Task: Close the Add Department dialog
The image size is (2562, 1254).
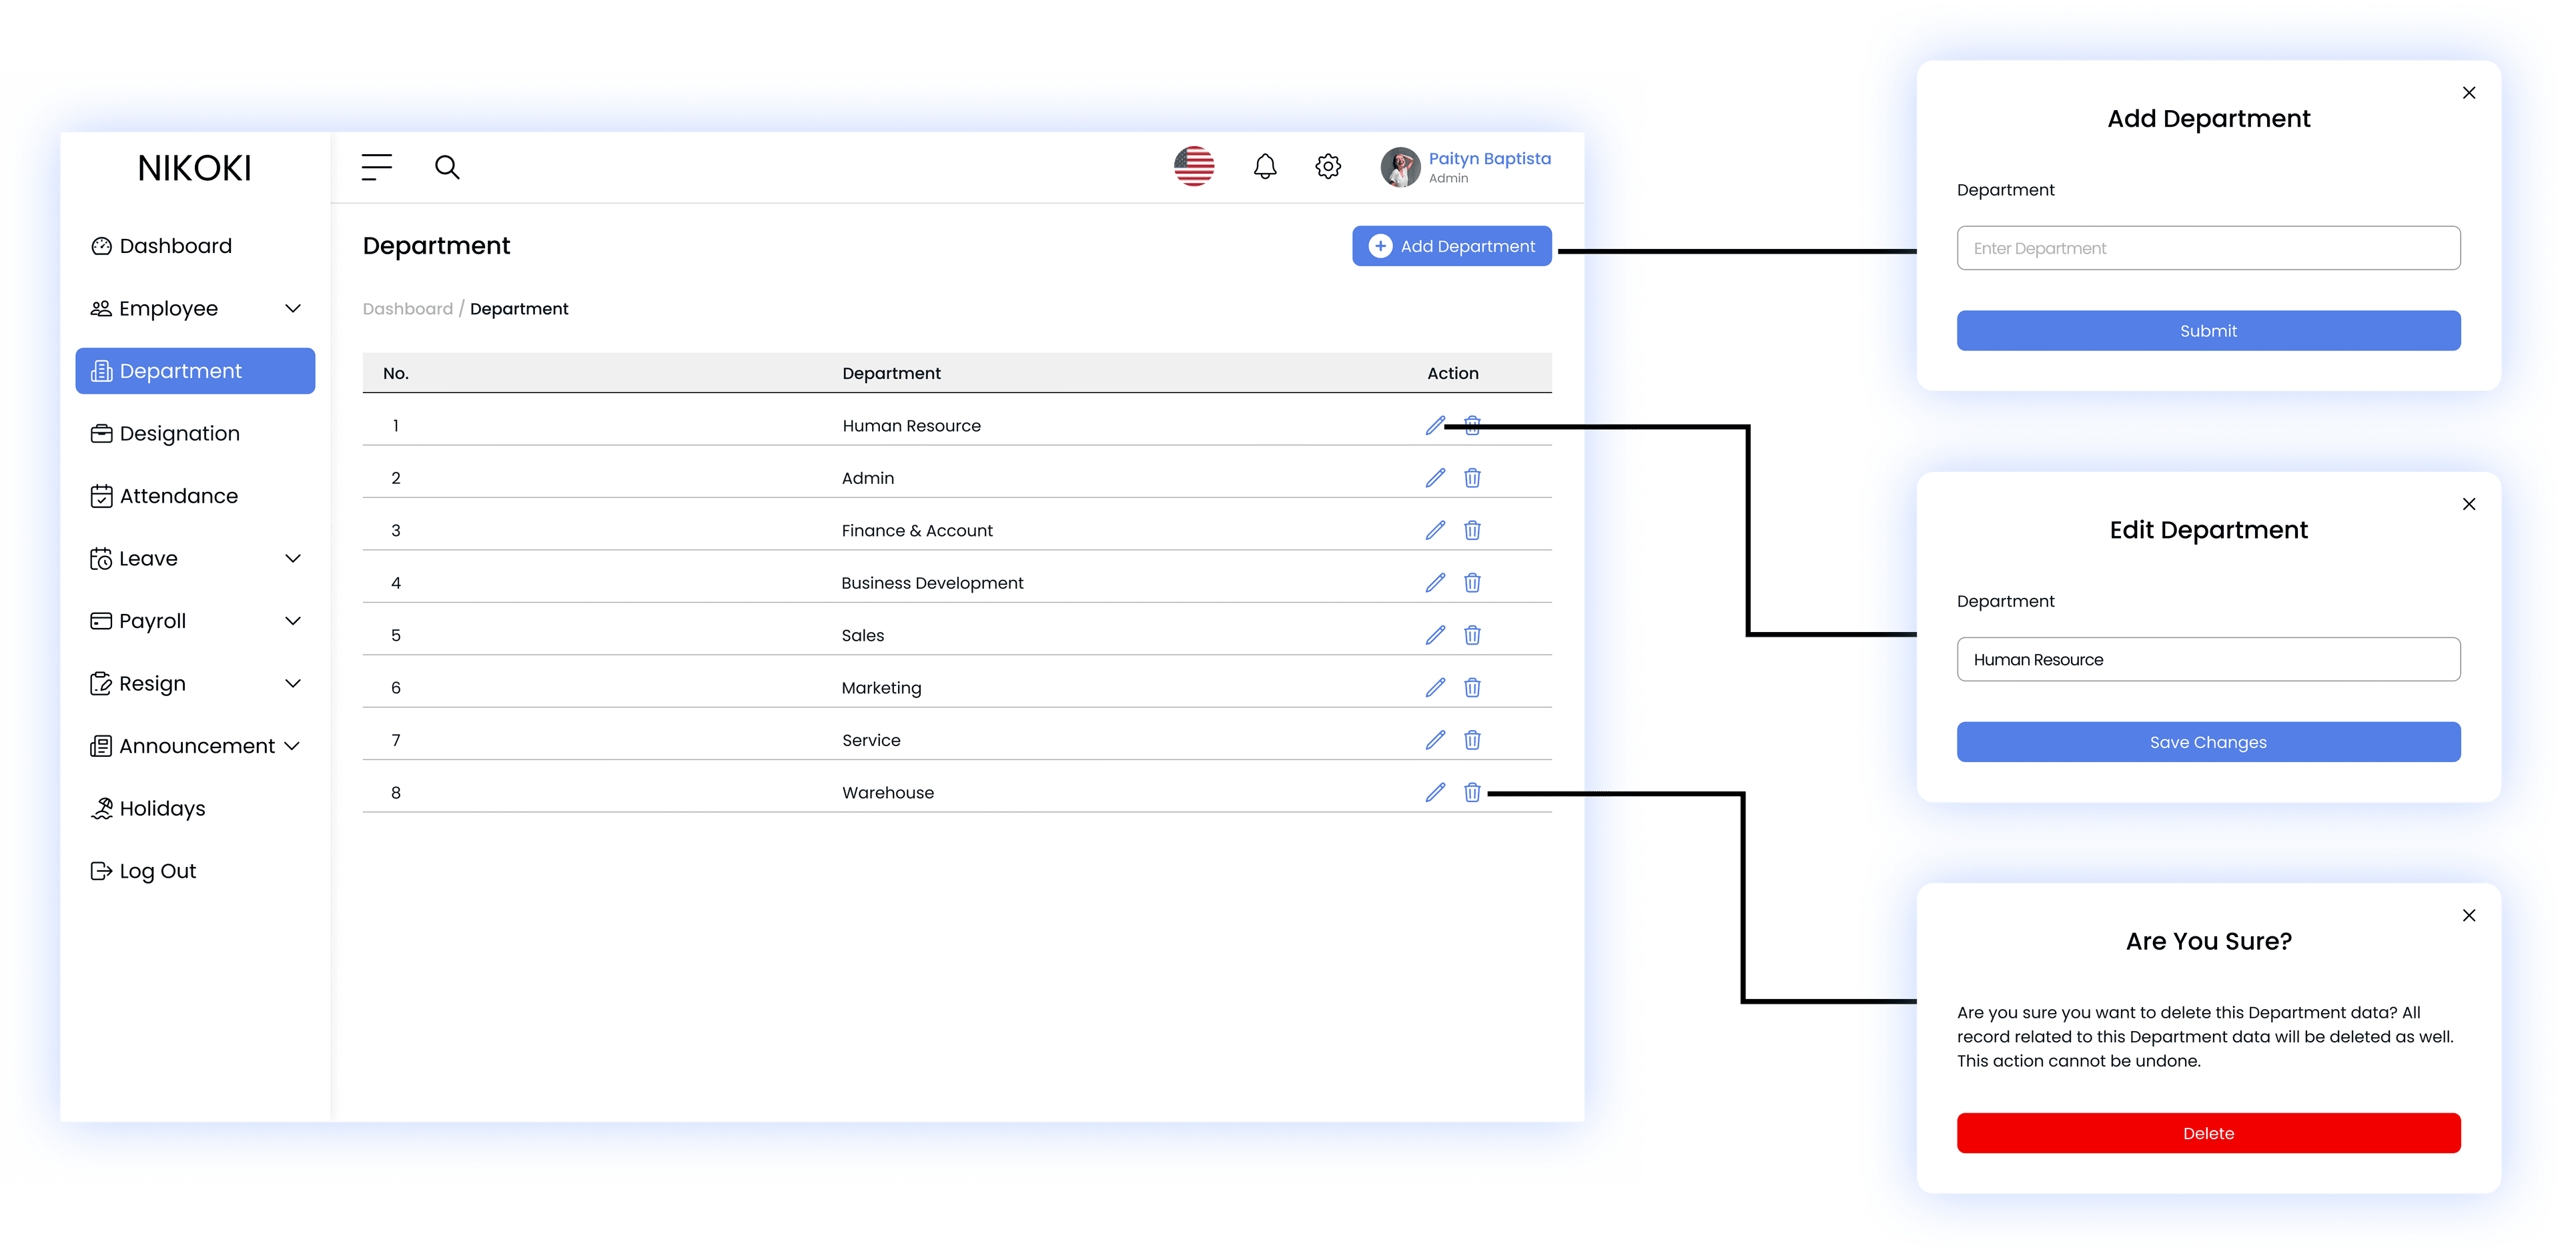Action: (2469, 93)
